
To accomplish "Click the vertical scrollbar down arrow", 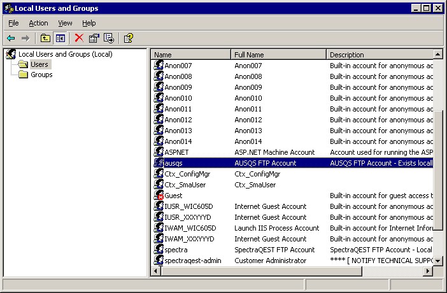I will pyautogui.click(x=438, y=261).
